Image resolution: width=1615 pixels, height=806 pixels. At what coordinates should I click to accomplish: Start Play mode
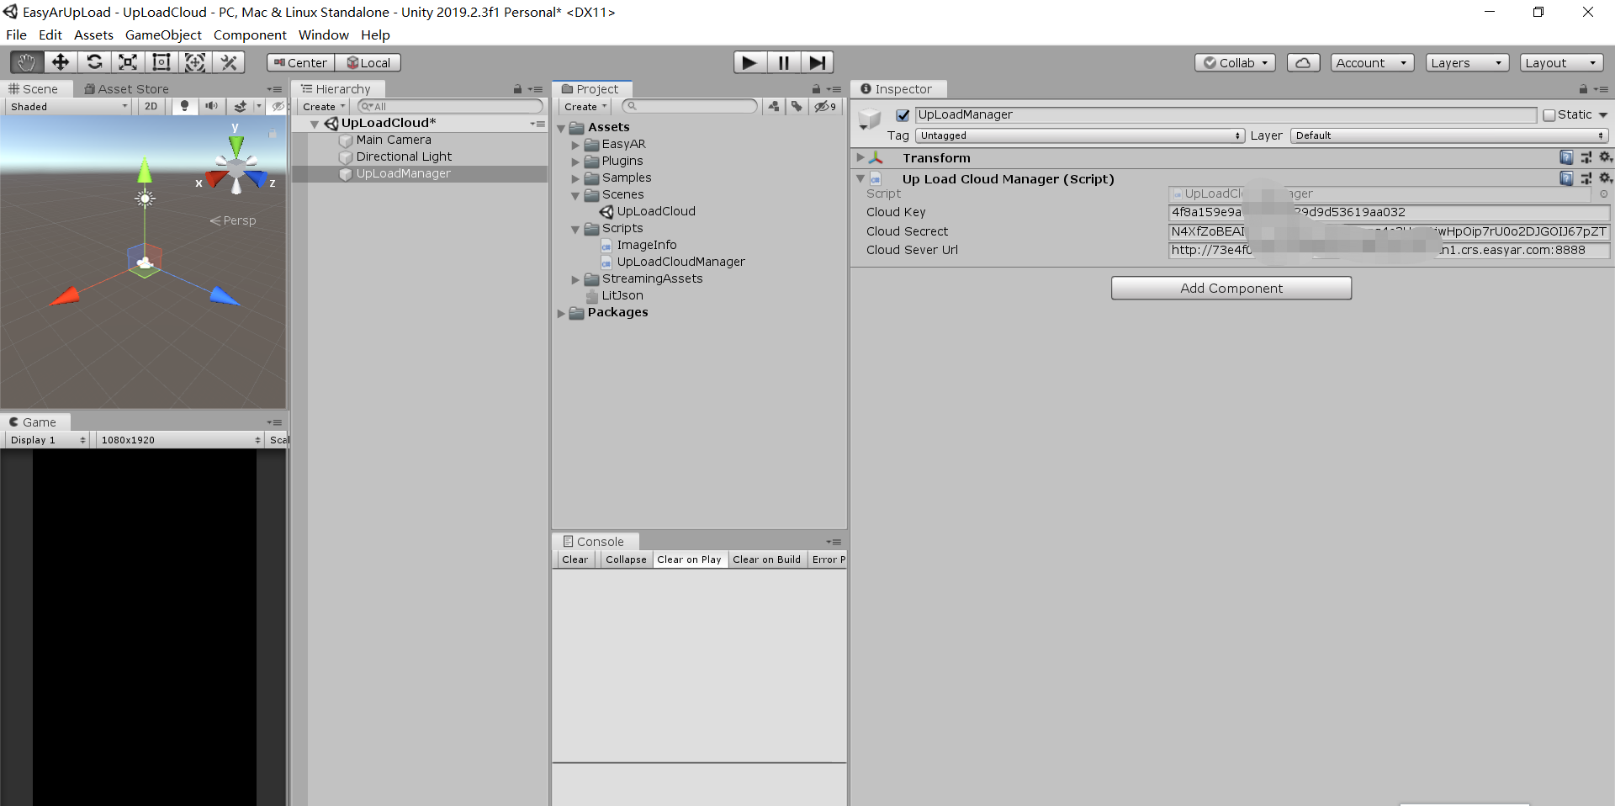[x=749, y=62]
